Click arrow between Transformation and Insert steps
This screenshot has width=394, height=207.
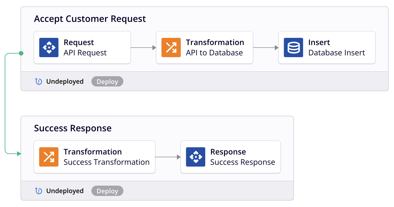[266, 48]
